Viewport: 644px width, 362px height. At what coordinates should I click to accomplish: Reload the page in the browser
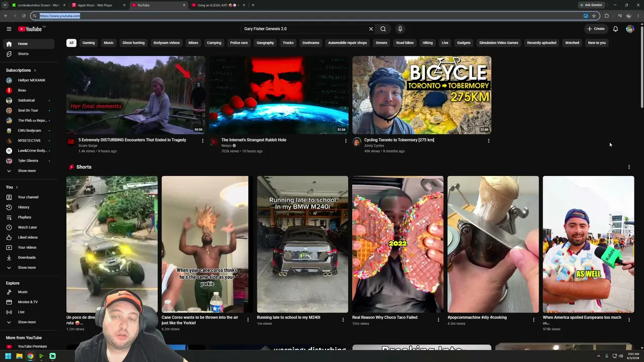coord(24,16)
